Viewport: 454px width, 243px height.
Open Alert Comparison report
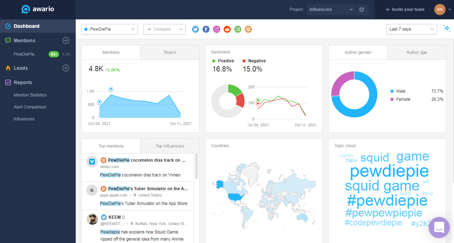[x=30, y=107]
